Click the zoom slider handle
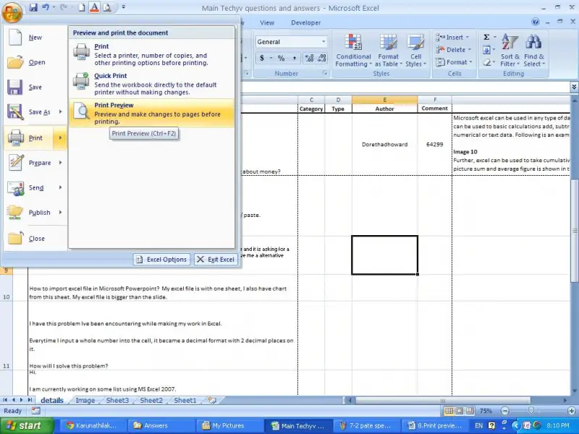 [531, 411]
